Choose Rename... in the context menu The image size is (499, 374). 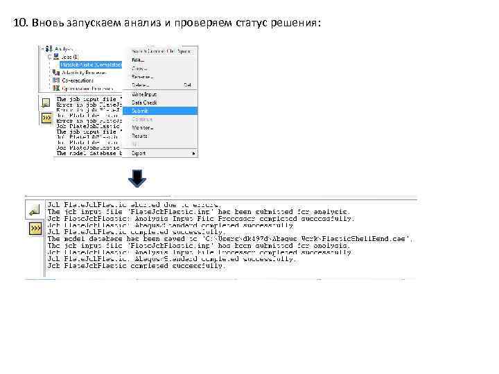pos(160,77)
